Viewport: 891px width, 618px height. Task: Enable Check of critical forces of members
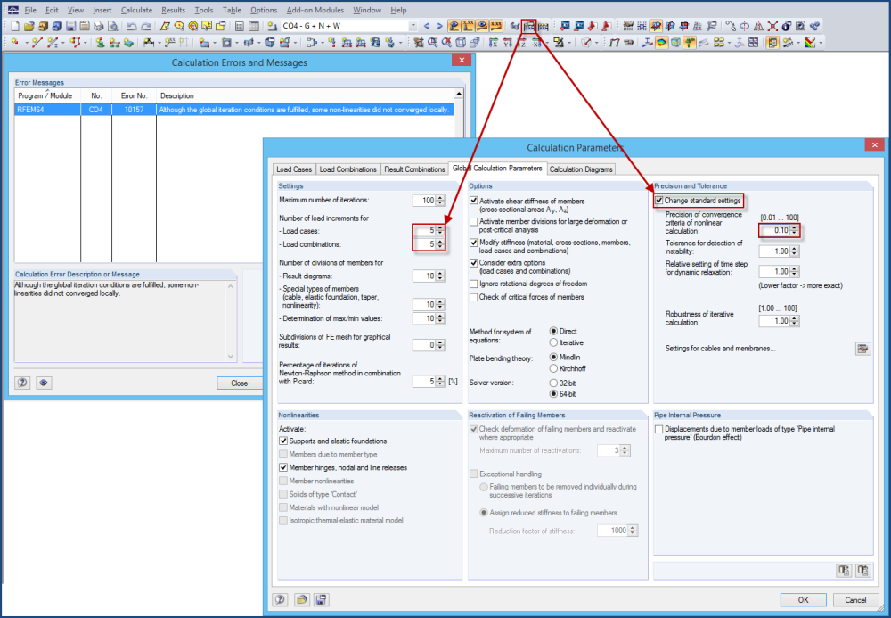pyautogui.click(x=473, y=297)
